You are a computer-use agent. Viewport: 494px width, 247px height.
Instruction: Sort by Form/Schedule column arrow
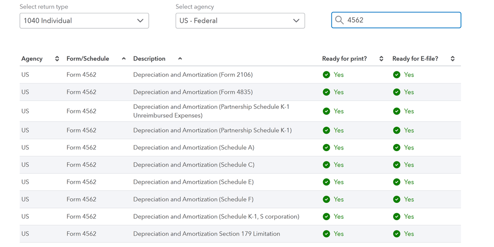(124, 59)
